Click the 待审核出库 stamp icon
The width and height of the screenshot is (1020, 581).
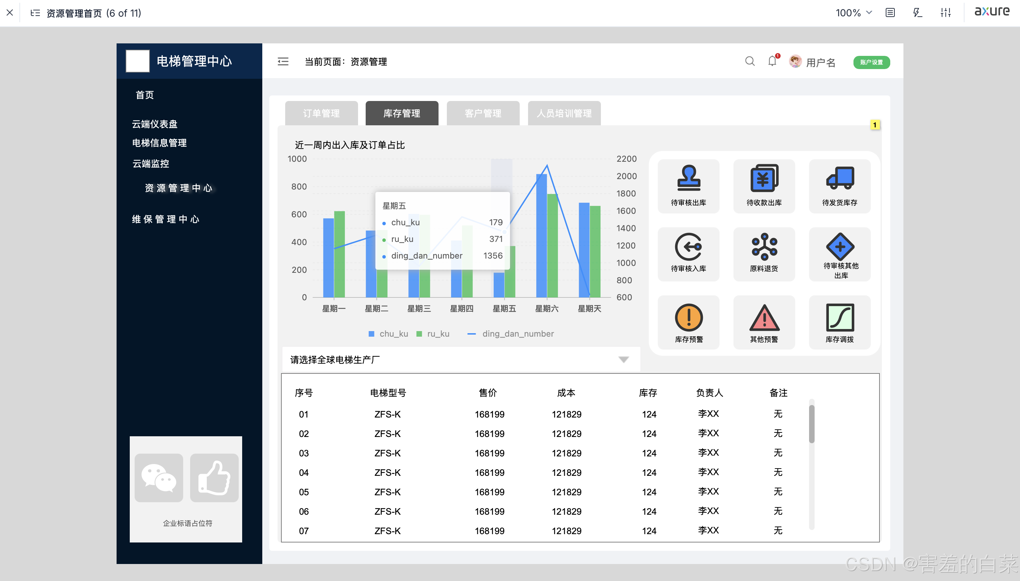point(688,178)
